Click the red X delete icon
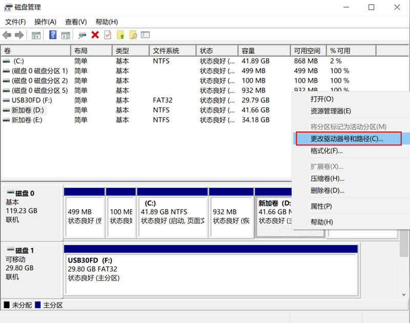Screen dimensions: 410x323 (x=95, y=35)
